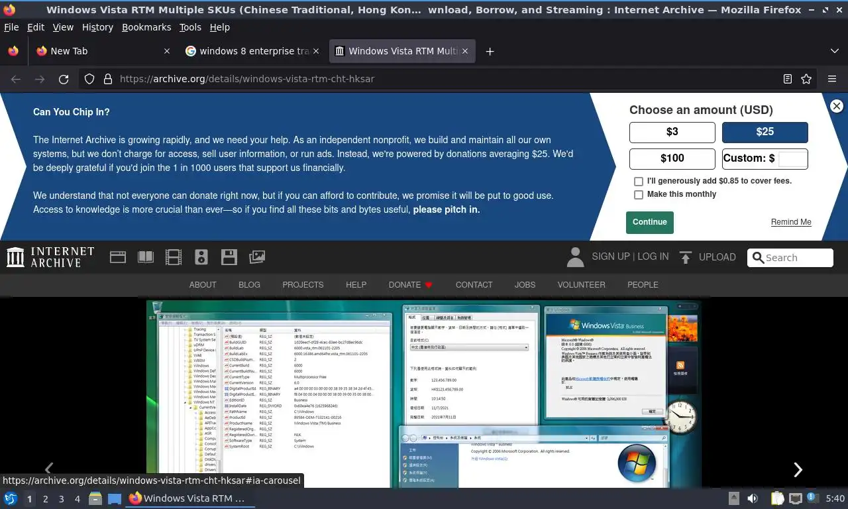Click the clipboard tray icon
This screenshot has height=509, width=848.
coord(776,498)
